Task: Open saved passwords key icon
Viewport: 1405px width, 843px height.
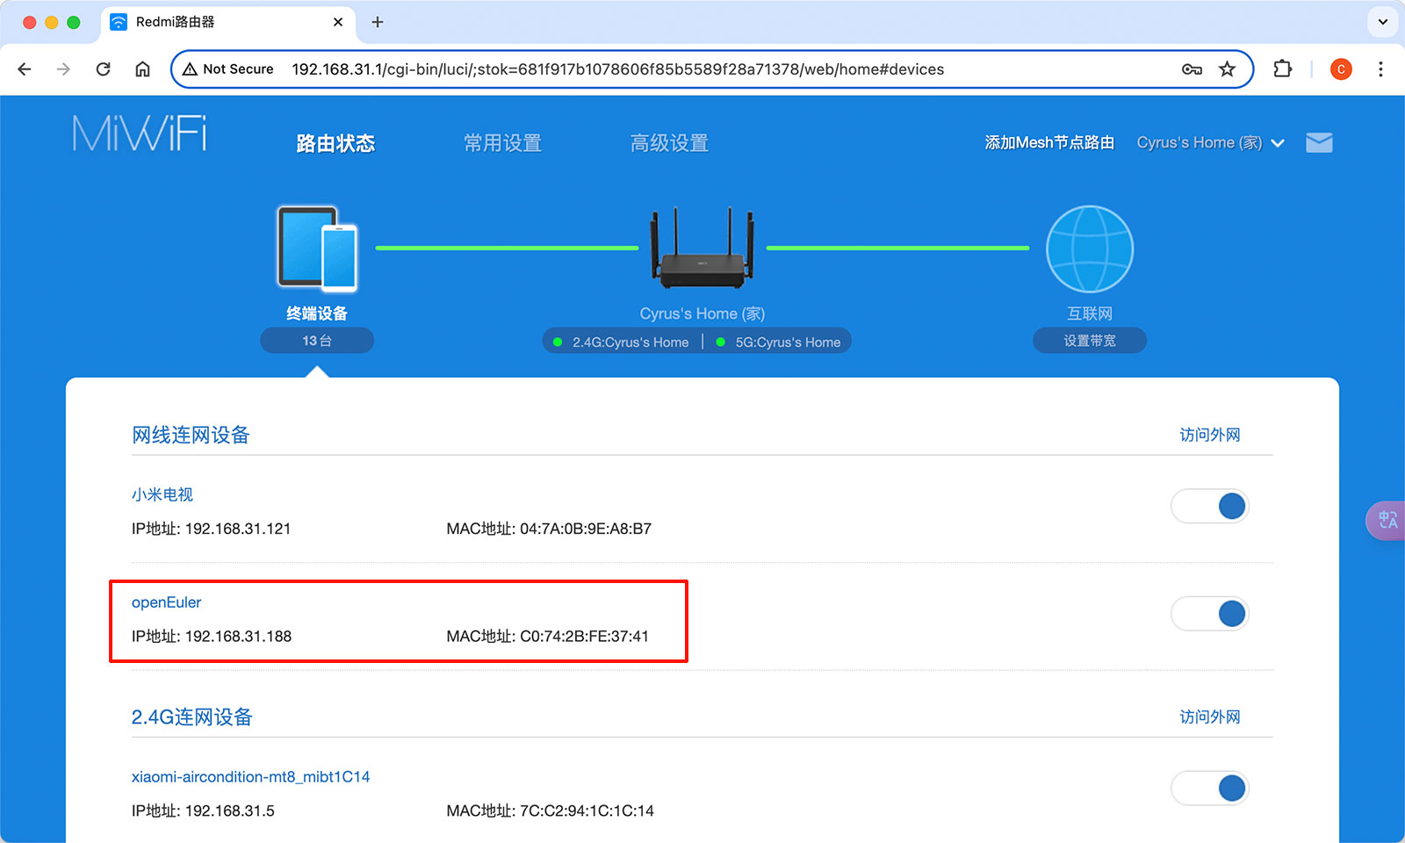Action: pyautogui.click(x=1192, y=69)
